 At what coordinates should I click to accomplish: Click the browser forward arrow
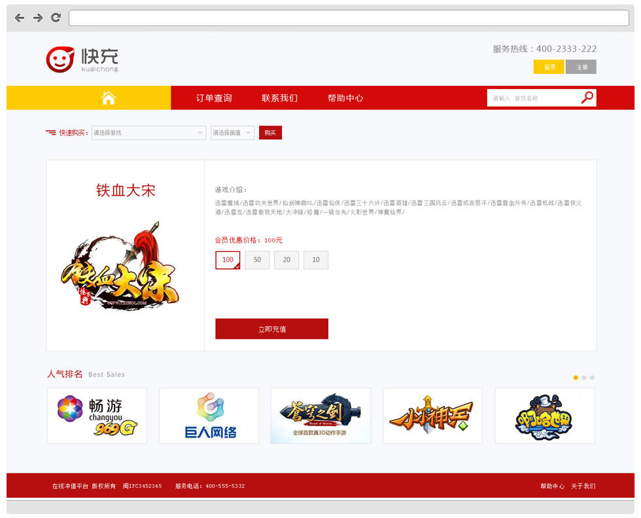pos(38,18)
